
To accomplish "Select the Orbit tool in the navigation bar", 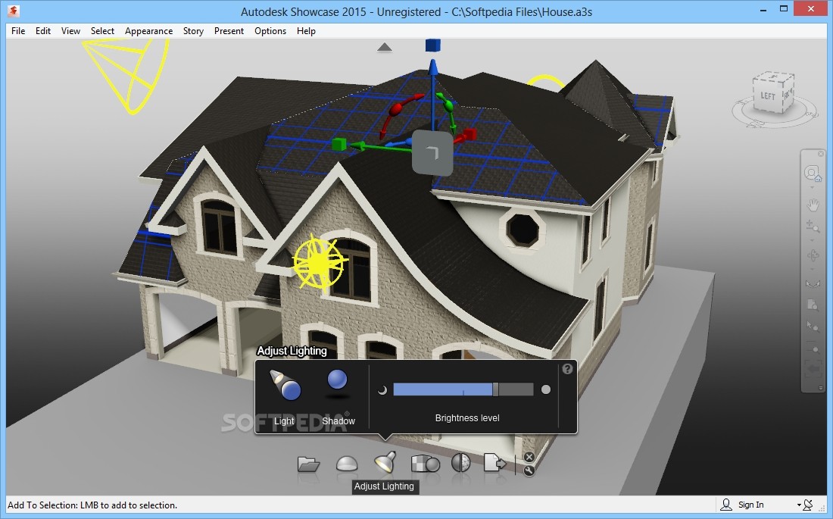I will [x=813, y=256].
